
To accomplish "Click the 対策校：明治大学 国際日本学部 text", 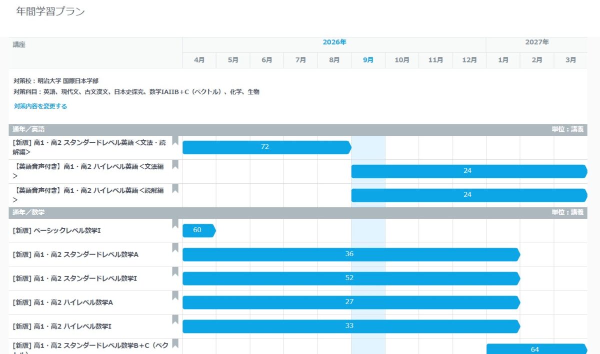I will (56, 81).
